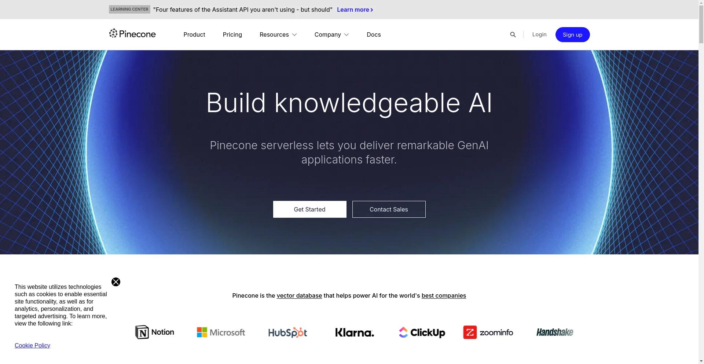Click the Notion logo

pyautogui.click(x=155, y=332)
